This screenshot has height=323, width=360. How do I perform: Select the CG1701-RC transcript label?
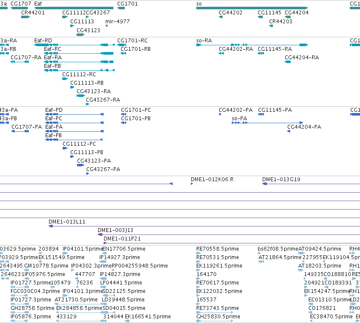tap(132, 41)
